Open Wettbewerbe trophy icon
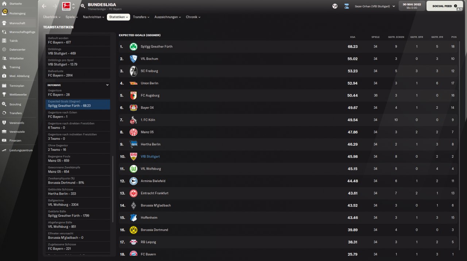Viewport: 467px width, 261px height. point(4,94)
